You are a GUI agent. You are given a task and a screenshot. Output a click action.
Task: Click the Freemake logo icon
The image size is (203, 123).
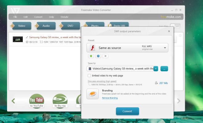(x=15, y=11)
